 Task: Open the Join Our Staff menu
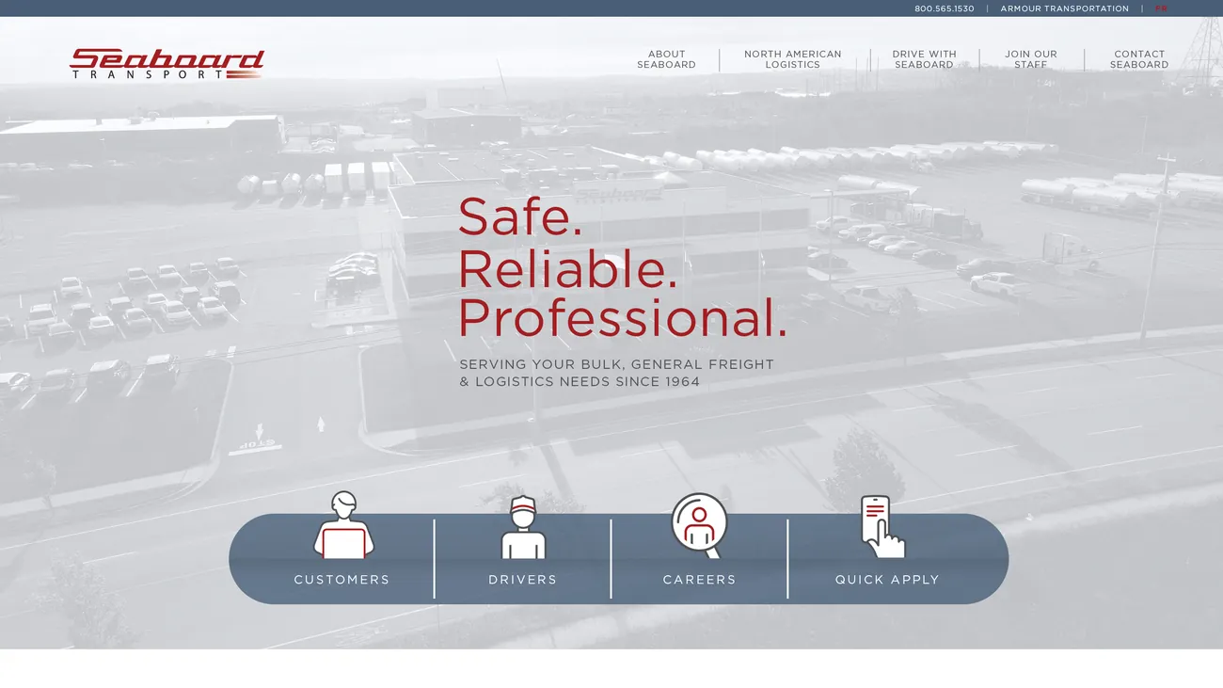1031,59
